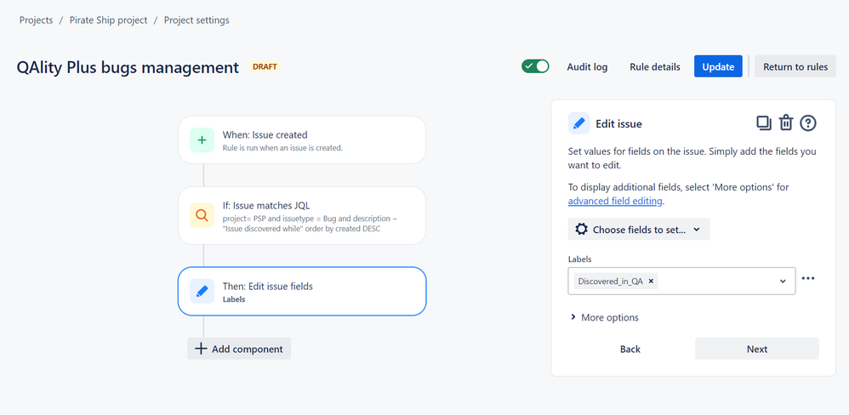The width and height of the screenshot is (849, 415).
Task: Expand More options section
Action: (x=604, y=317)
